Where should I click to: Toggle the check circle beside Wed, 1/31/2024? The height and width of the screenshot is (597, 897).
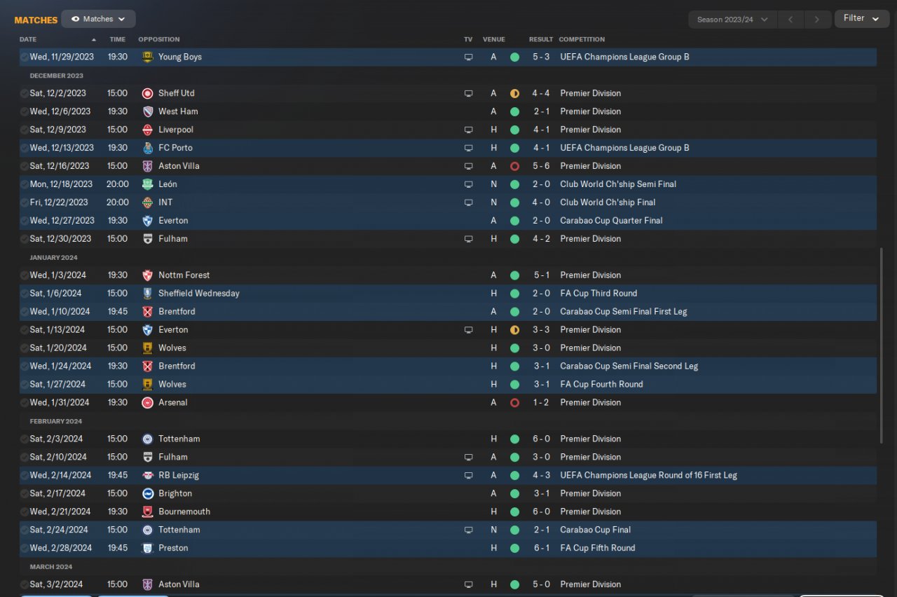tap(25, 402)
